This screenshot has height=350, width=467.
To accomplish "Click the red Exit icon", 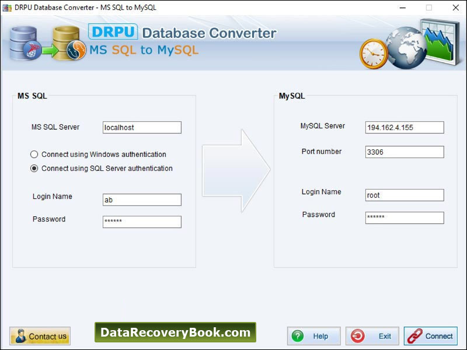I will tap(359, 336).
